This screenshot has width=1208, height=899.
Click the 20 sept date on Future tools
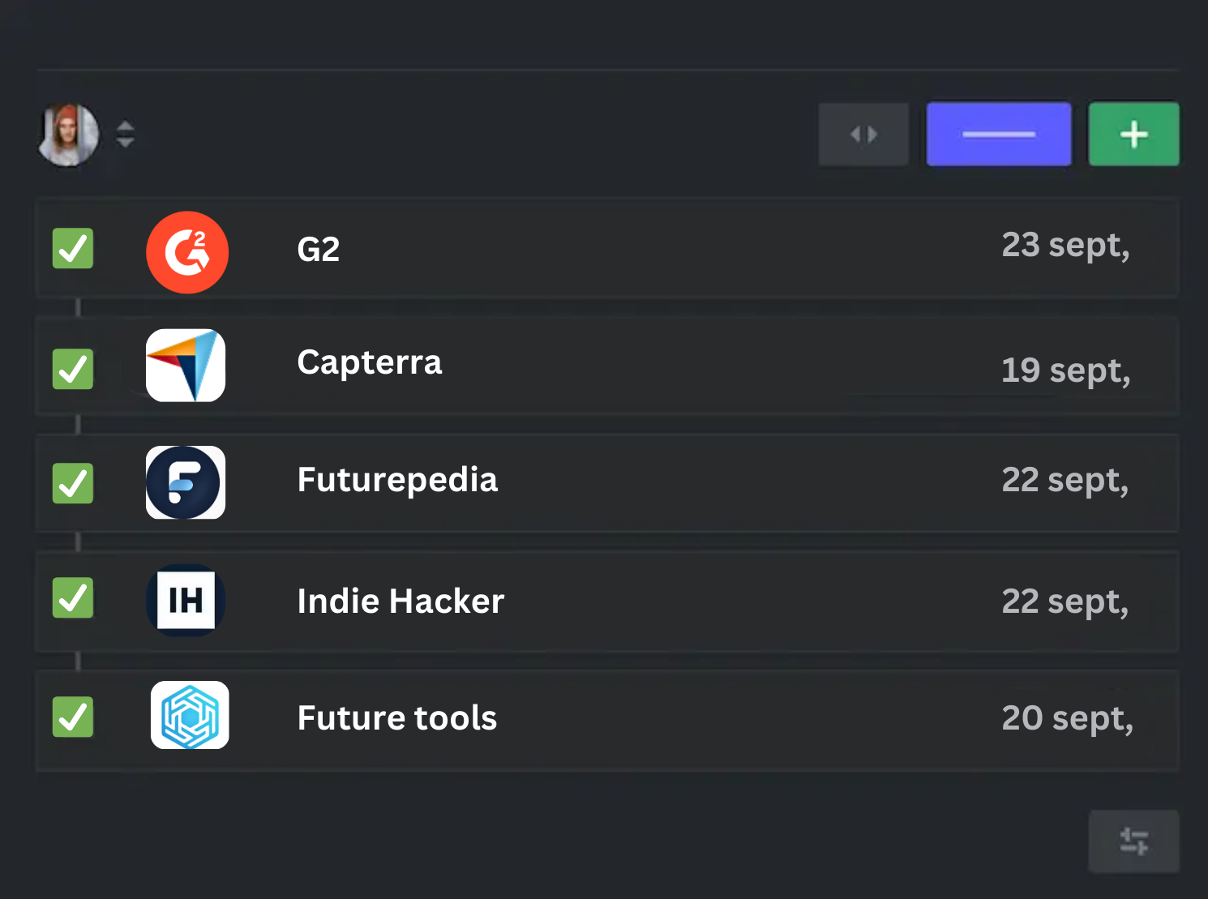click(1067, 718)
